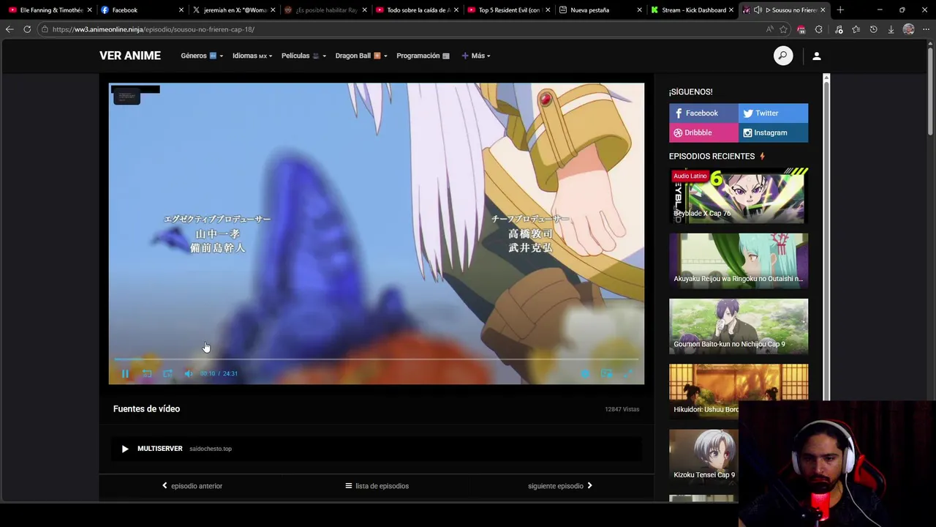936x527 pixels.
Task: Follow on Twitter button
Action: click(x=773, y=113)
